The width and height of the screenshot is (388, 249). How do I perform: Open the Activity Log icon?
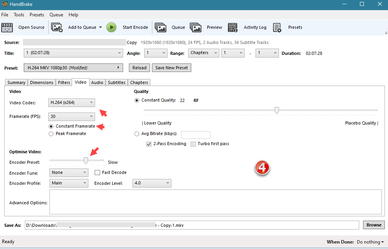tap(233, 27)
